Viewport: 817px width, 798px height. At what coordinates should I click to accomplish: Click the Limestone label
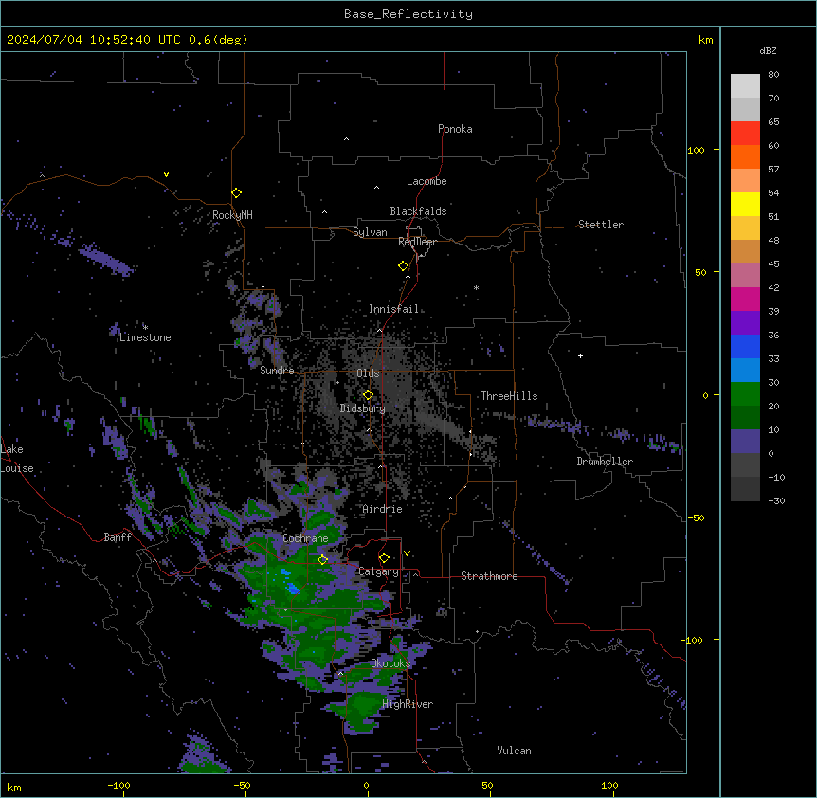[x=145, y=337]
